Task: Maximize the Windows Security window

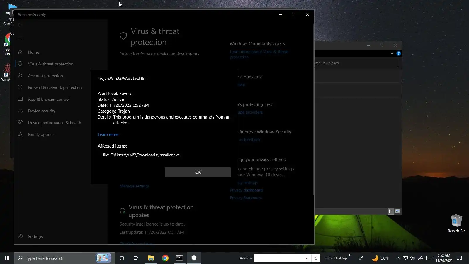Action: click(x=294, y=14)
